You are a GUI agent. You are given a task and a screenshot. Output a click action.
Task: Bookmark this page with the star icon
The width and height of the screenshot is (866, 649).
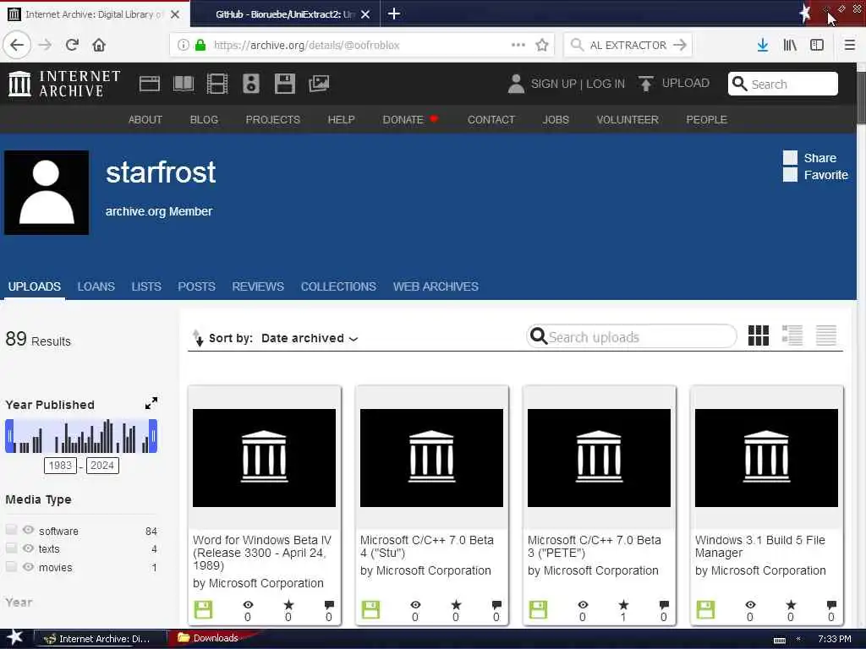coord(542,45)
